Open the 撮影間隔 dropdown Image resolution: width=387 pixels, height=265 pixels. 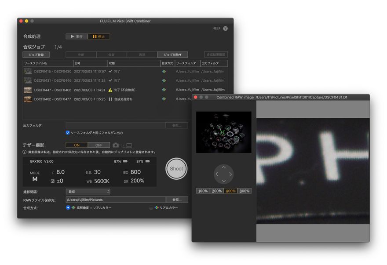pos(88,192)
